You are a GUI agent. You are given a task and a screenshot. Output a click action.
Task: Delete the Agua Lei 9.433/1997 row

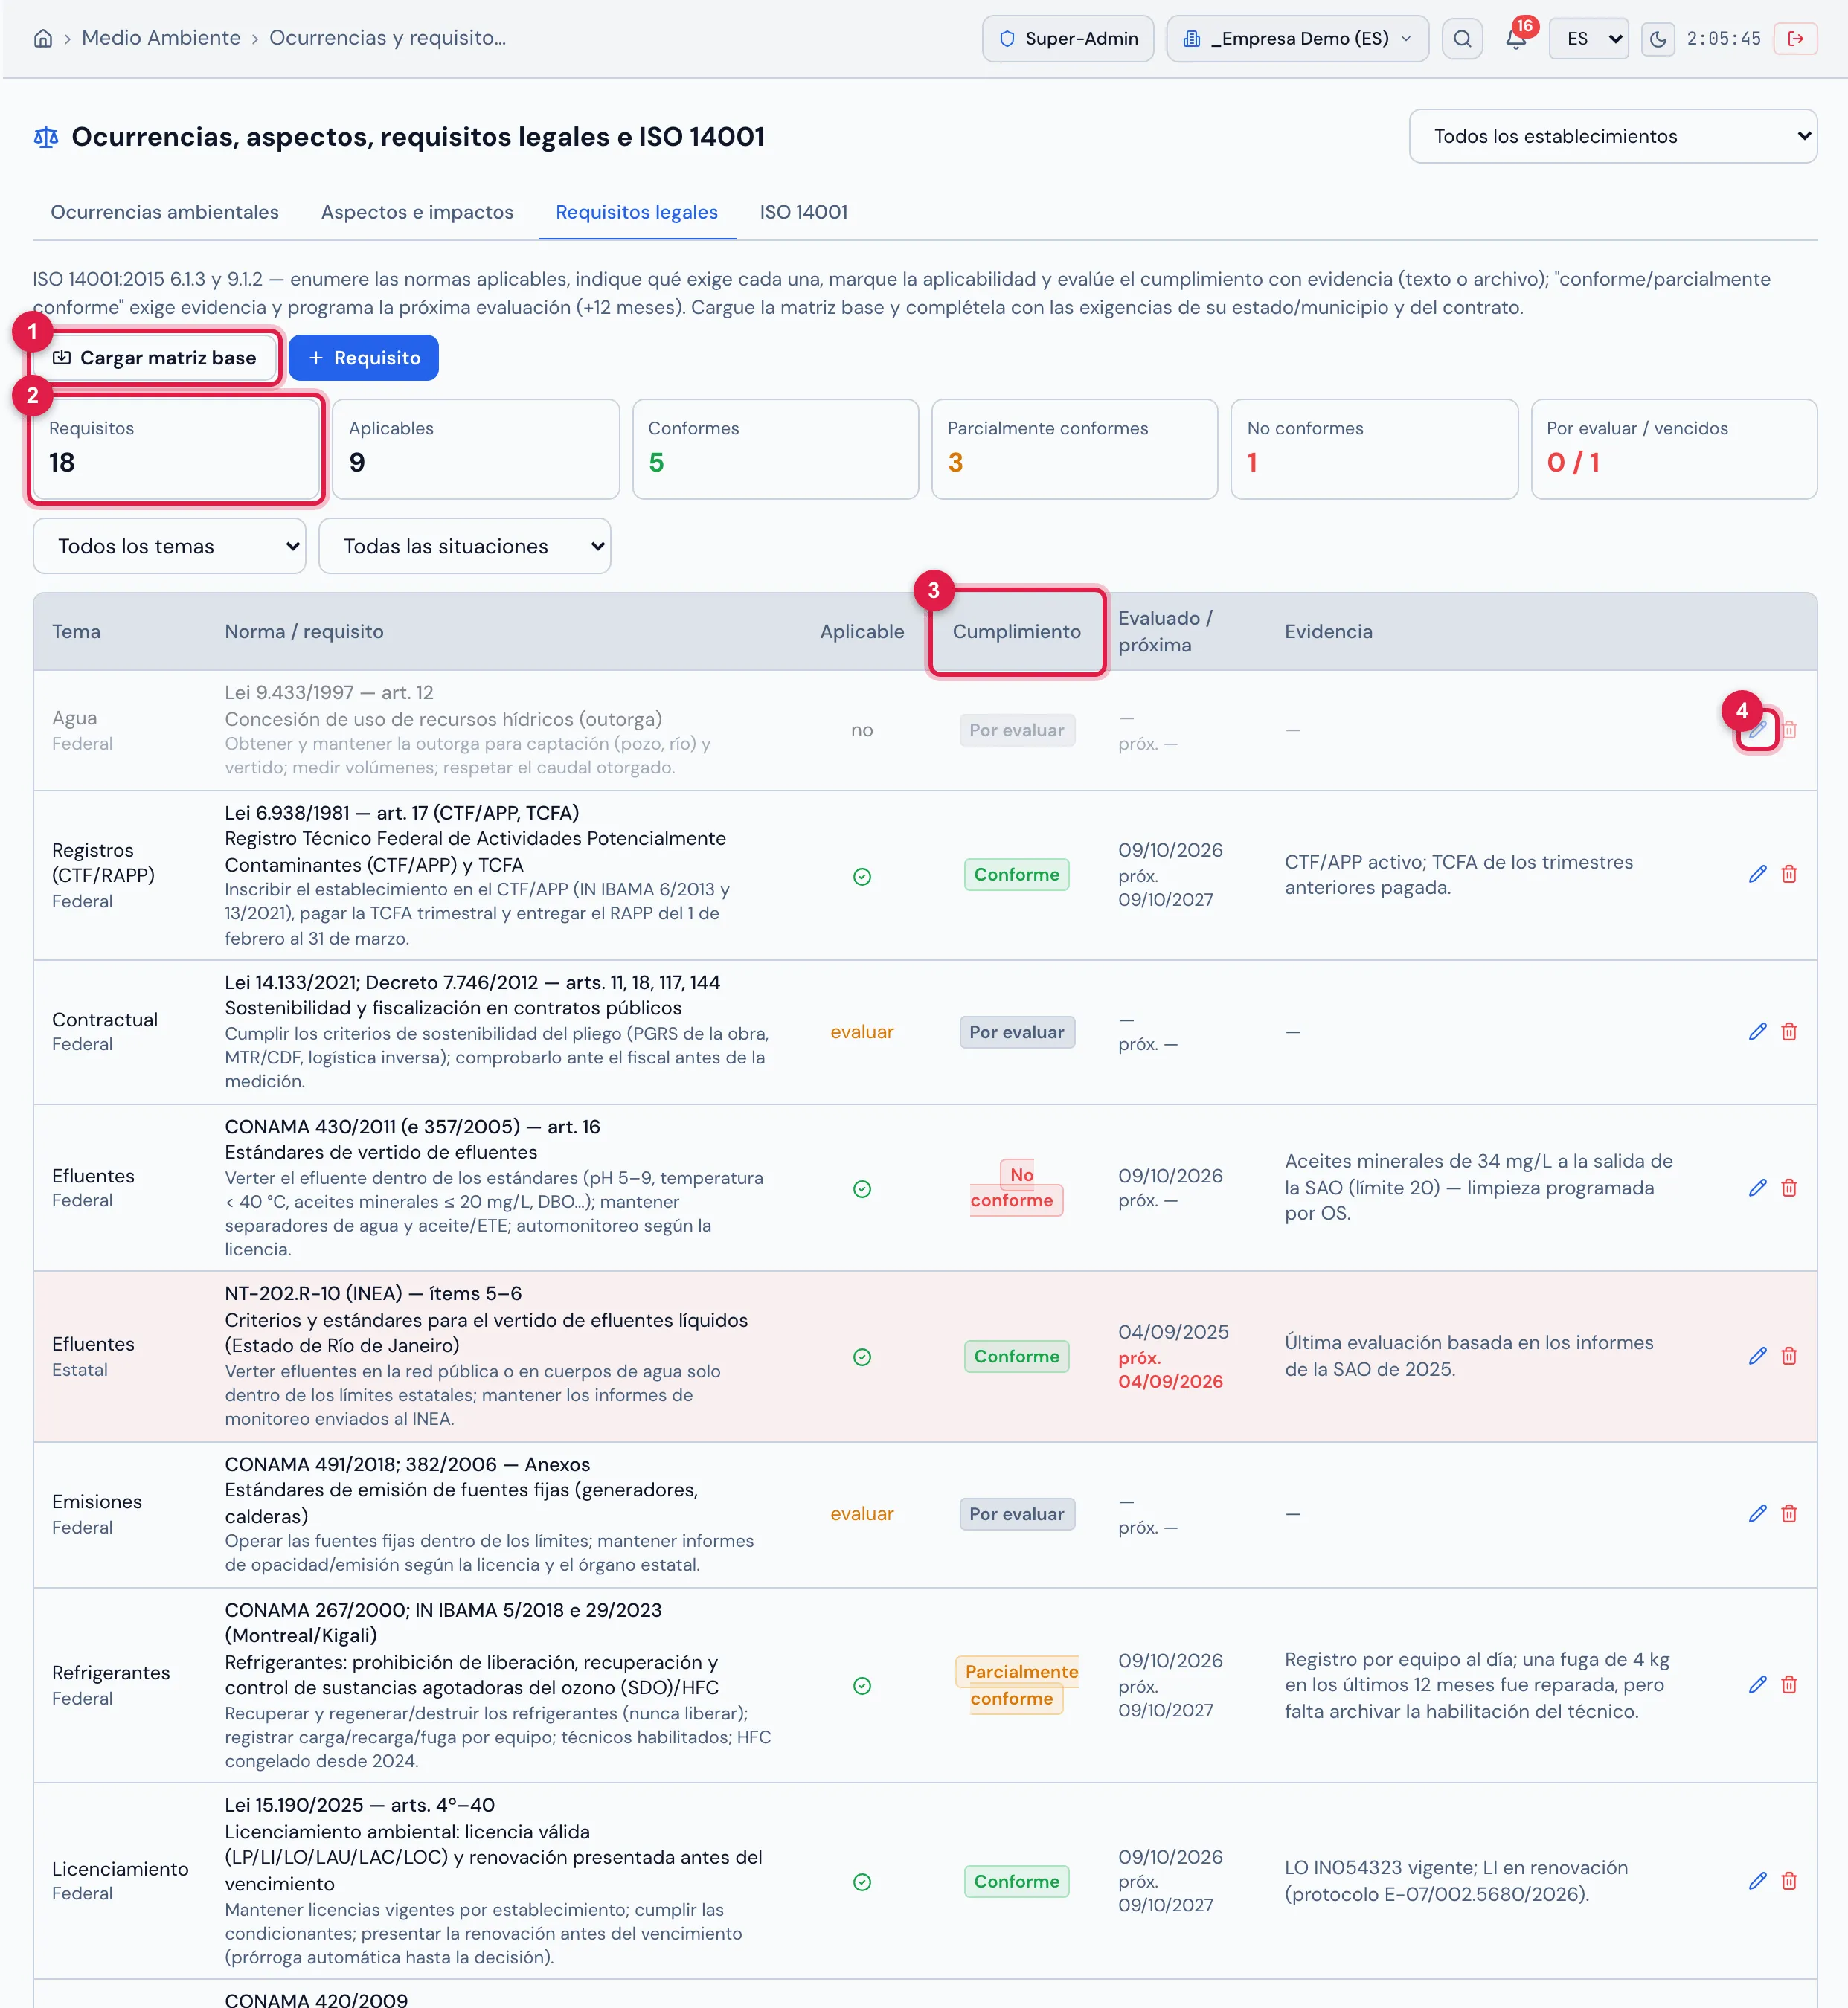click(1789, 730)
